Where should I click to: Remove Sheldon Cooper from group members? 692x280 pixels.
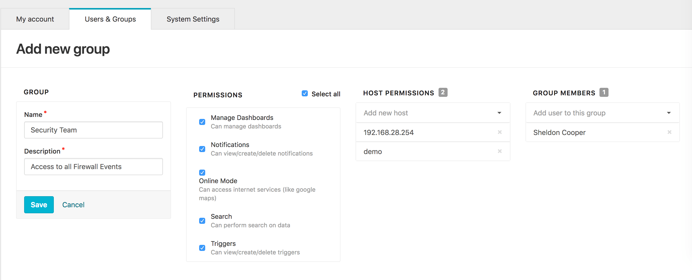pos(669,132)
